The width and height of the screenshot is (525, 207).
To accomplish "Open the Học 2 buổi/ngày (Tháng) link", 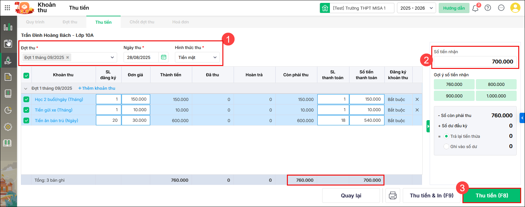I will tap(59, 99).
